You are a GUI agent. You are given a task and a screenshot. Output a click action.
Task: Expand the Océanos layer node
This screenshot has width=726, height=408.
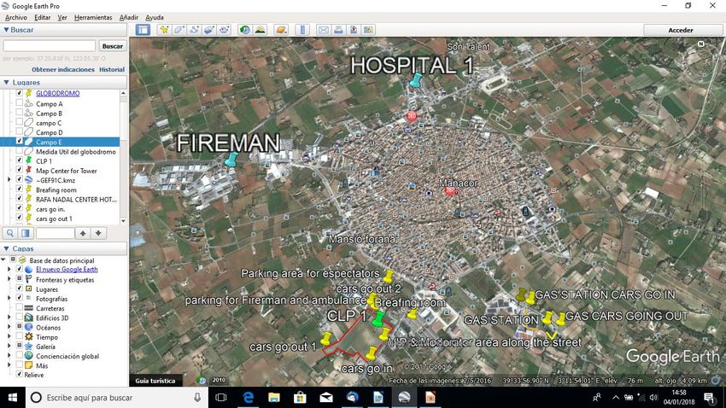click(x=9, y=327)
